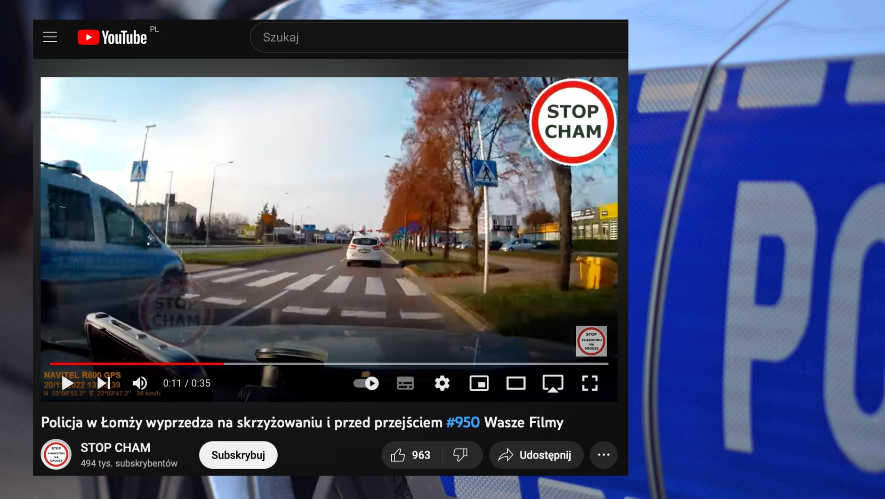885x499 pixels.
Task: Click the YouTube logo
Action: coord(112,37)
